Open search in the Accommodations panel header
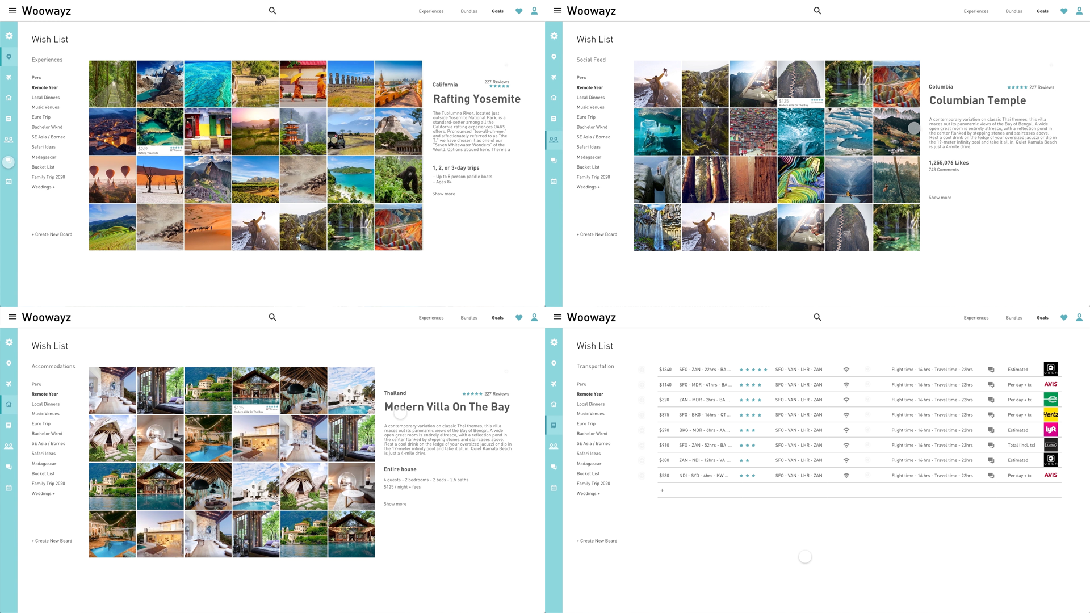The width and height of the screenshot is (1090, 613). 272,317
